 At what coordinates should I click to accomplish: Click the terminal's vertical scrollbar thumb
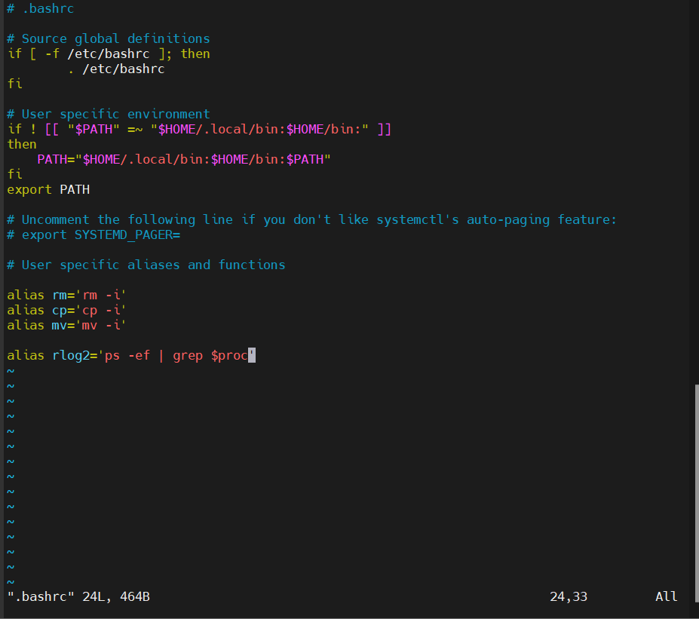click(x=697, y=493)
